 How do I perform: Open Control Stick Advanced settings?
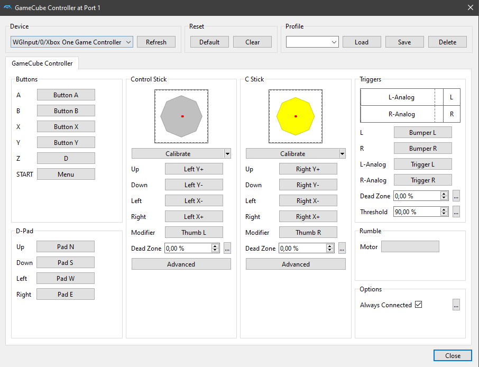tap(181, 264)
